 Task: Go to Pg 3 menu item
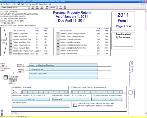tap(22, 4)
